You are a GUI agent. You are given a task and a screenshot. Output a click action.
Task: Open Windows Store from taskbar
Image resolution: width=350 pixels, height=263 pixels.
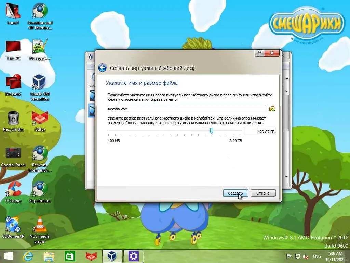70,256
